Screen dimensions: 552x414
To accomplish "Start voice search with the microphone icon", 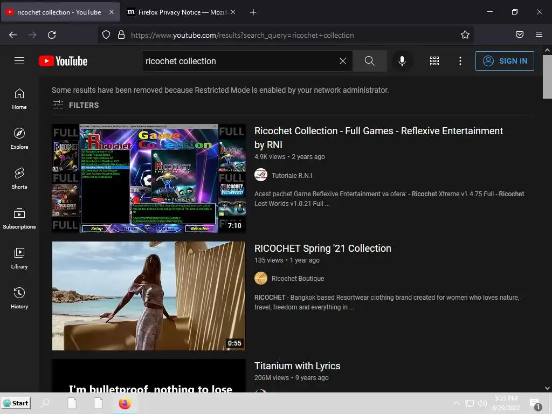I will (402, 61).
